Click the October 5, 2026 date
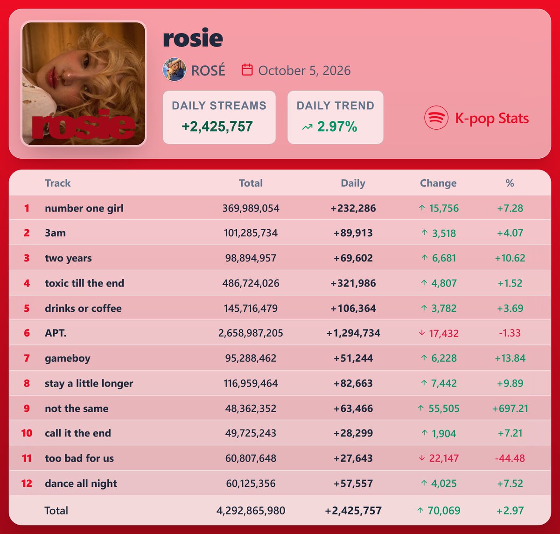This screenshot has height=534, width=560. 304,70
